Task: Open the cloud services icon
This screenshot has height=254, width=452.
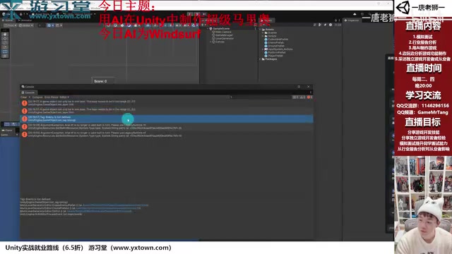Action: click(x=355, y=14)
